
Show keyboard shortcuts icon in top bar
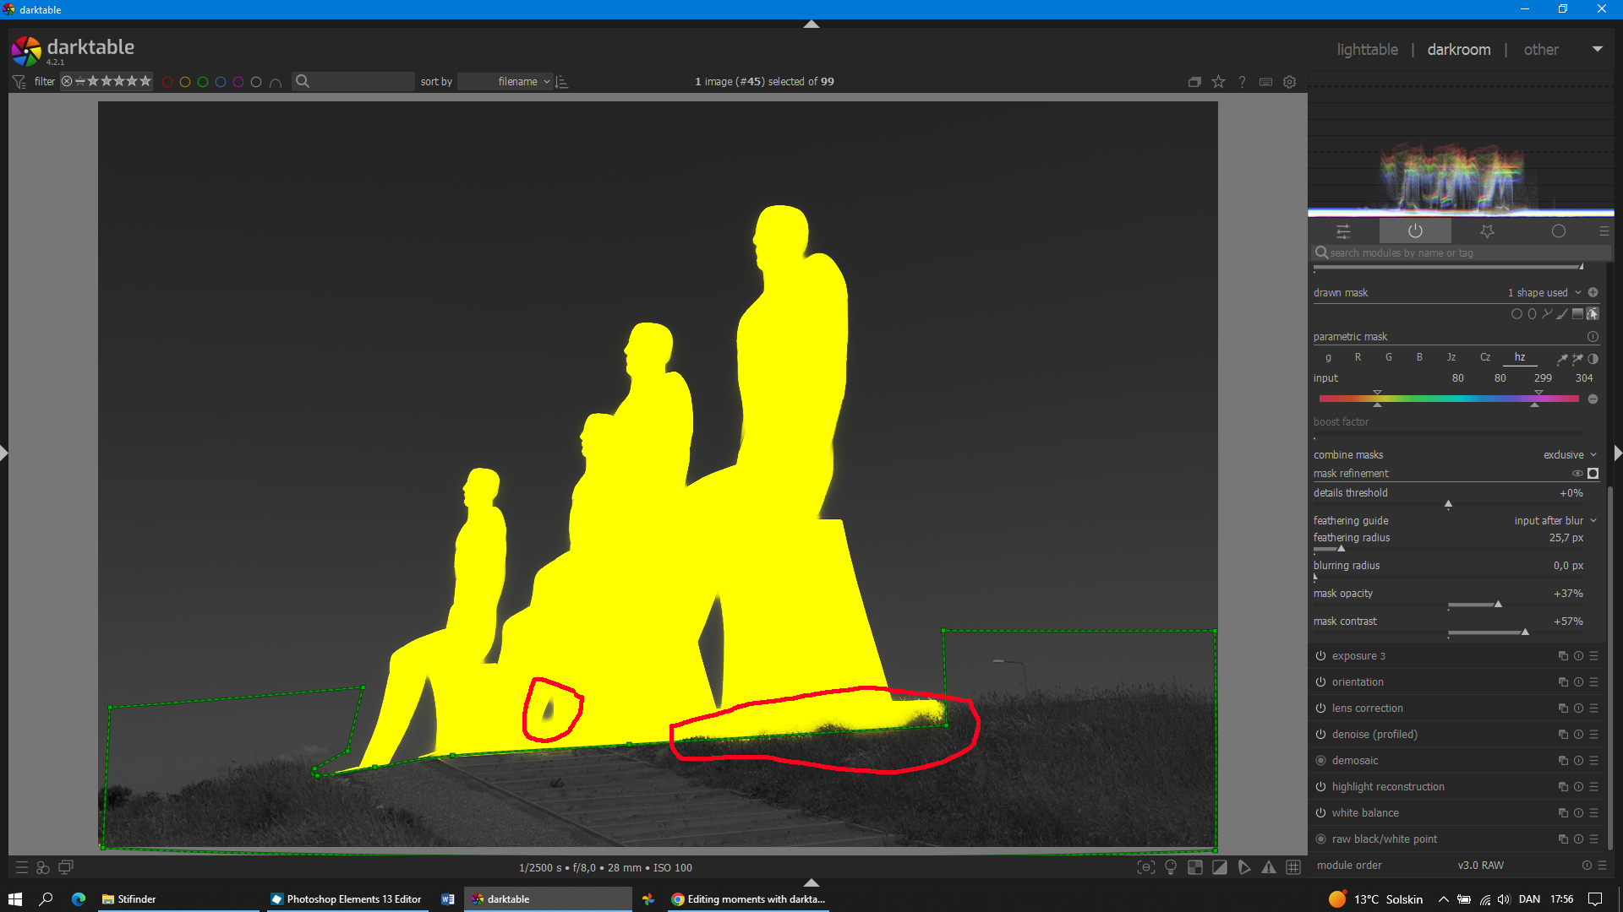1265,82
